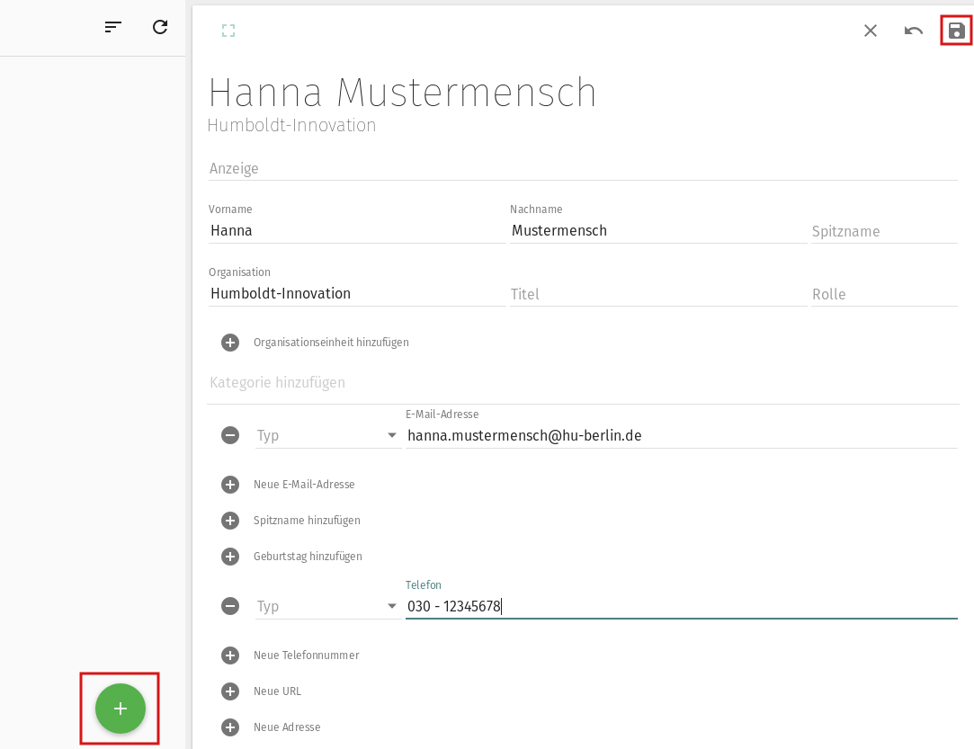The height and width of the screenshot is (749, 974).
Task: Close the contact editor with X icon
Action: pyautogui.click(x=871, y=31)
